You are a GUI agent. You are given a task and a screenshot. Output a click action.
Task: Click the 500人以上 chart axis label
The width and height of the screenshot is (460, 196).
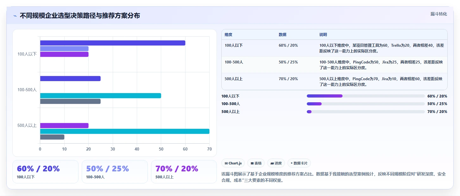[27, 125]
